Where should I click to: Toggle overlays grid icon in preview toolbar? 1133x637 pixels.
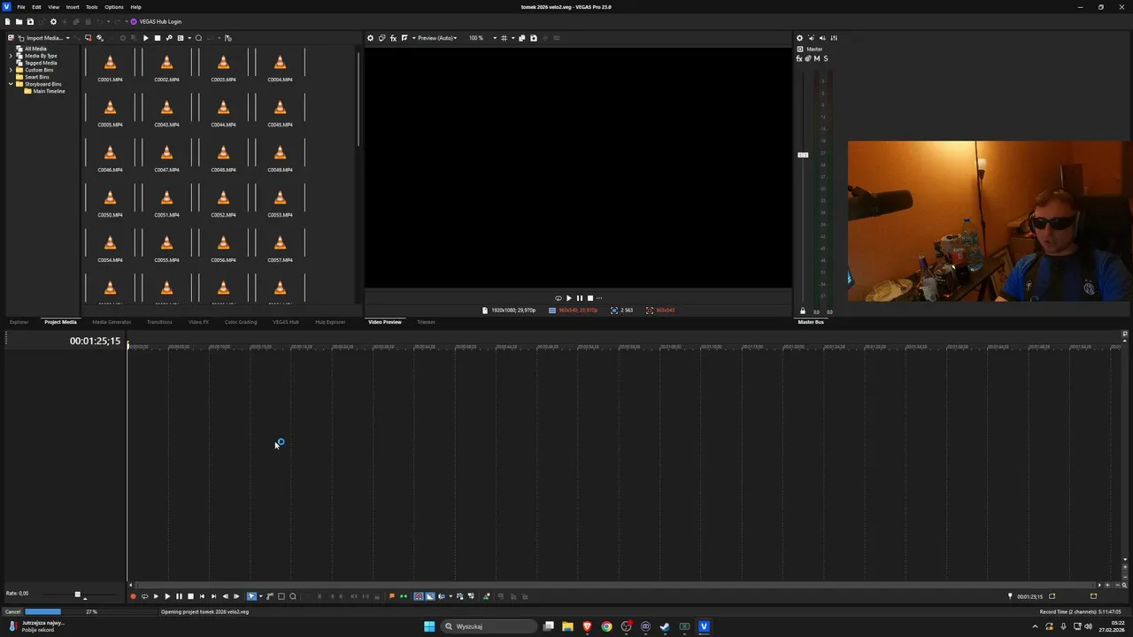[x=504, y=38]
